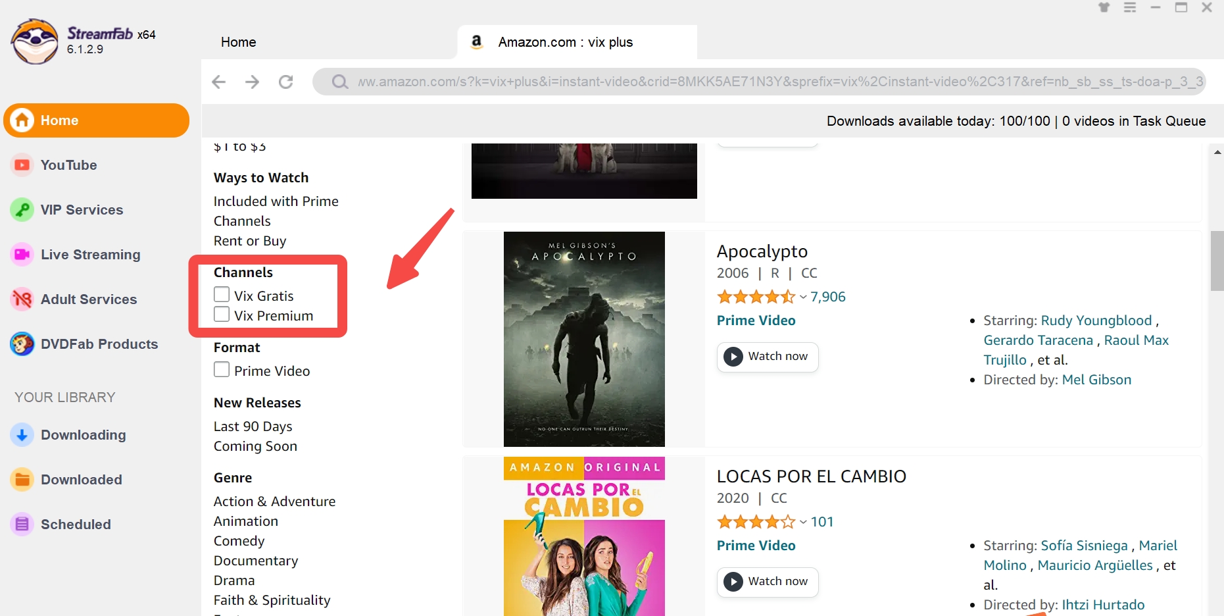Click Sofía Sisniega actor link
The width and height of the screenshot is (1224, 616).
[x=1084, y=546]
